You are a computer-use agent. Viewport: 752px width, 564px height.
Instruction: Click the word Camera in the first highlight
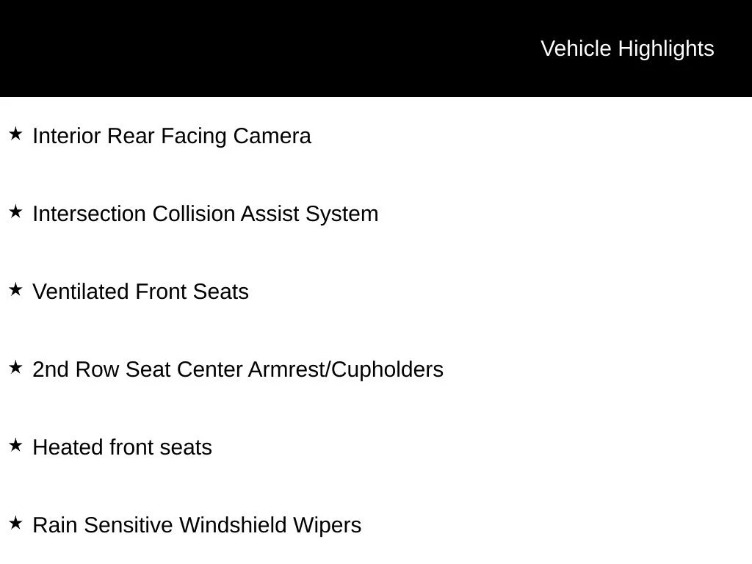(272, 136)
